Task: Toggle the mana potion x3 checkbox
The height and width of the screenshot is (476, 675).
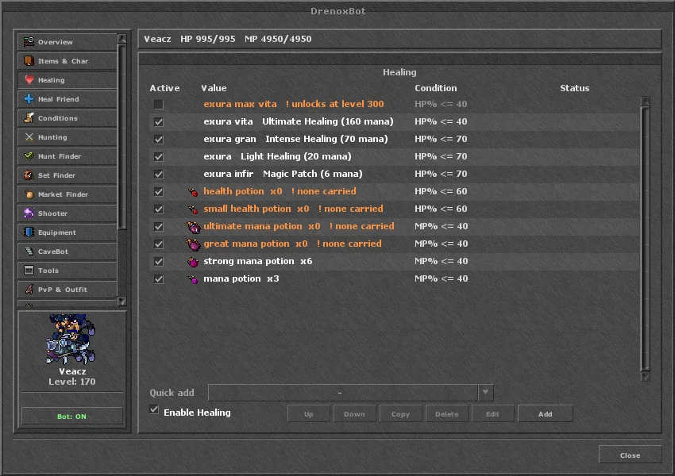Action: click(158, 278)
